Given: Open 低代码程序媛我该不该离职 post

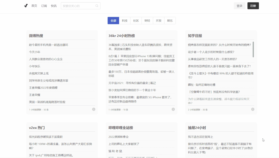Looking at the screenshot, I should 46,137.
